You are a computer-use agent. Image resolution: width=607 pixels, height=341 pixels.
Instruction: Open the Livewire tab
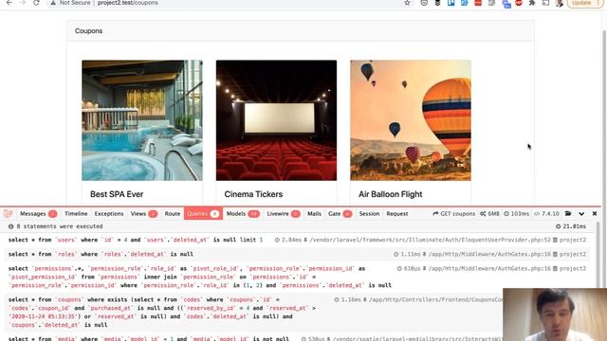283,213
